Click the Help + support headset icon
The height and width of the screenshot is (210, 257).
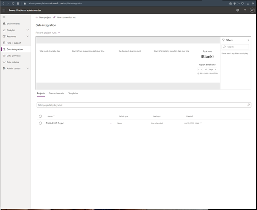[x=4, y=43]
